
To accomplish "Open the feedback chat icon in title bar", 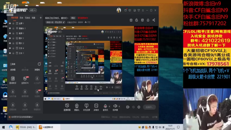I will click(x=130, y=10).
